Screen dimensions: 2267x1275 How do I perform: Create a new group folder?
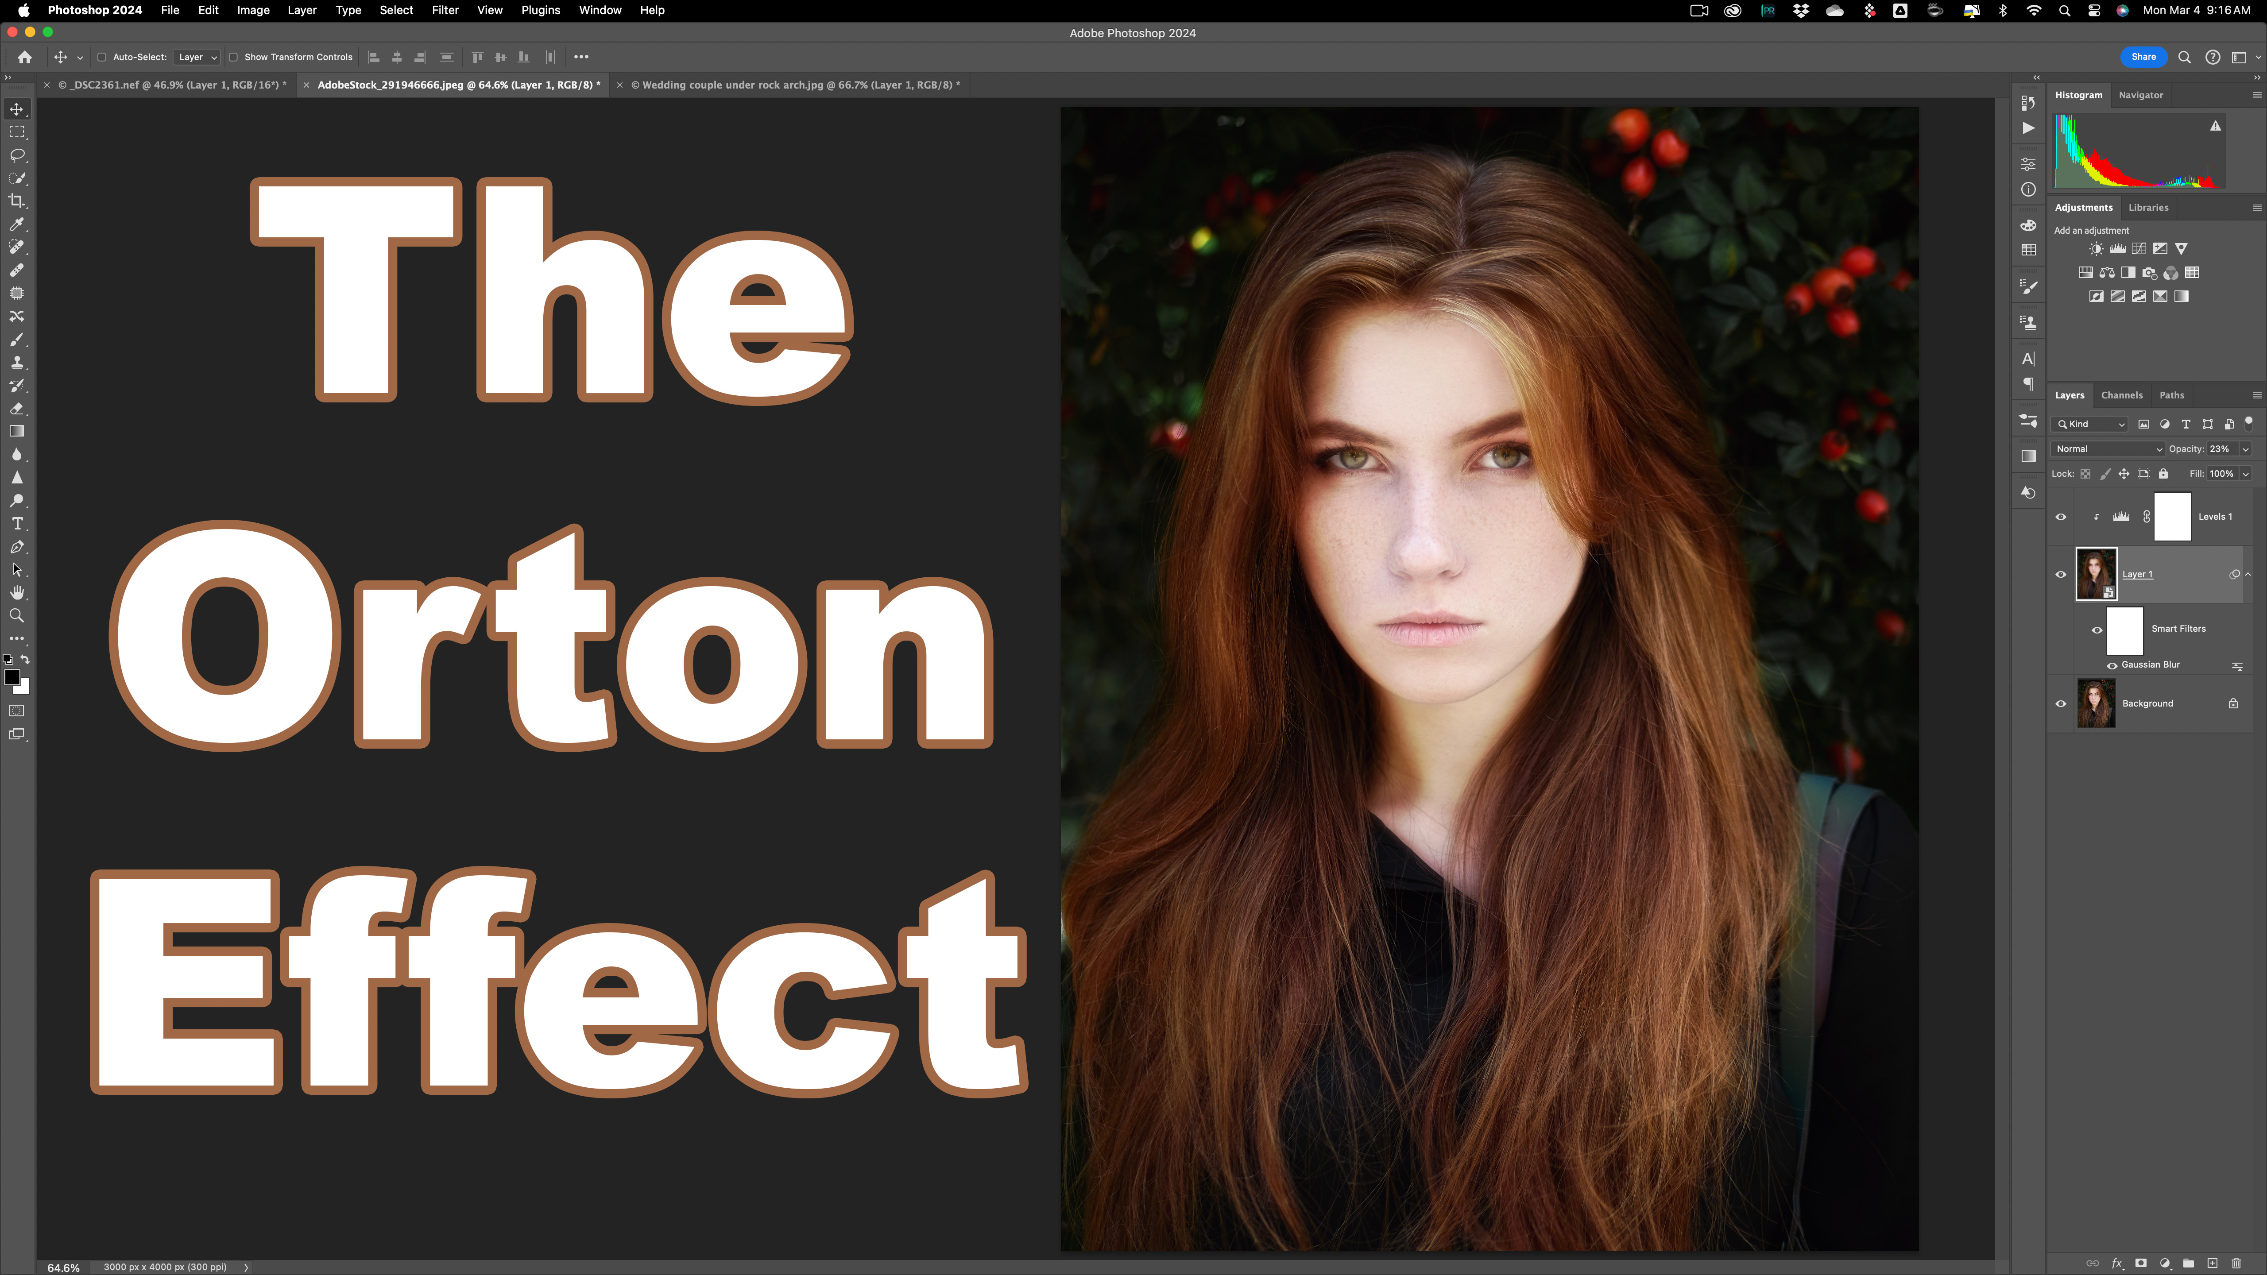click(2189, 1263)
